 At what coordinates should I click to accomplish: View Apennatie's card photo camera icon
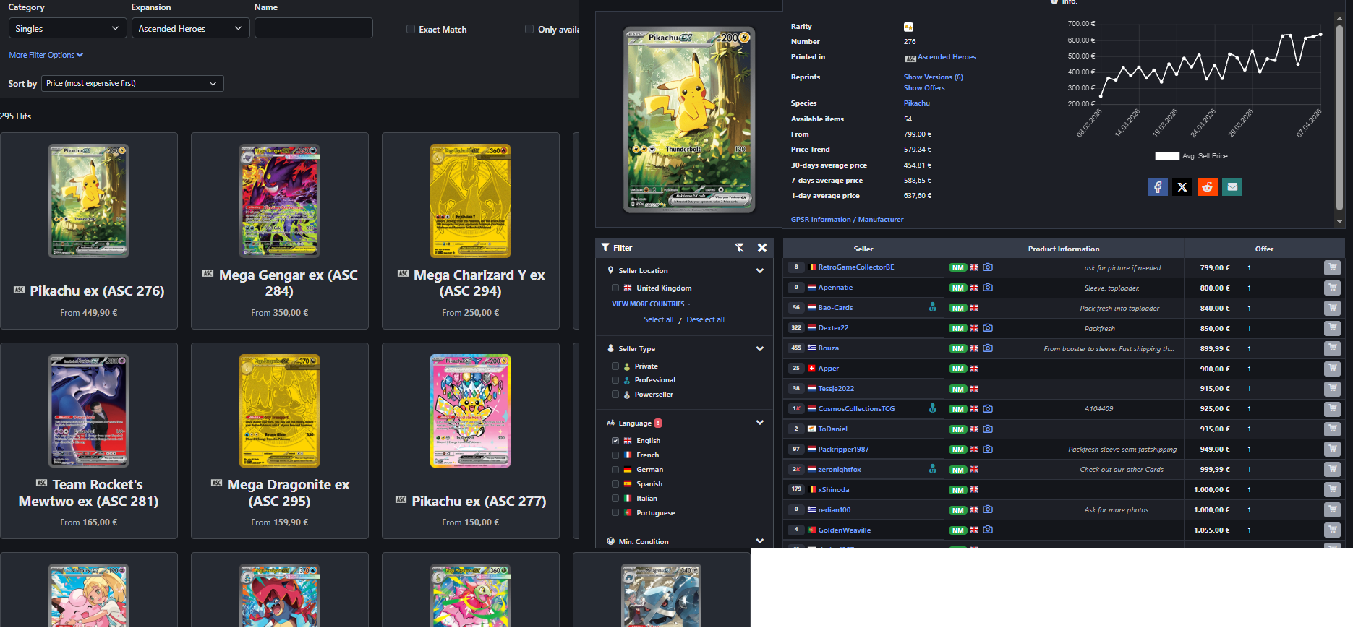[x=988, y=288]
